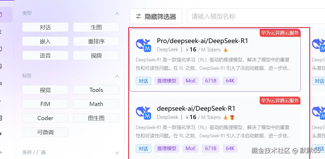Viewport: 325px width, 159px height.
Task: Click 华为云昇腾云服务 badge on deepseek-ai/DeepSeek-R1 card
Action: (280, 101)
